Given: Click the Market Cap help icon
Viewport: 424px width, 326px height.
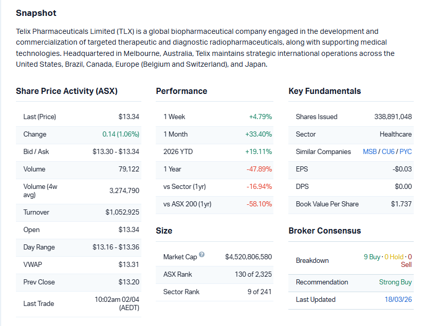Looking at the screenshot, I should click(201, 255).
